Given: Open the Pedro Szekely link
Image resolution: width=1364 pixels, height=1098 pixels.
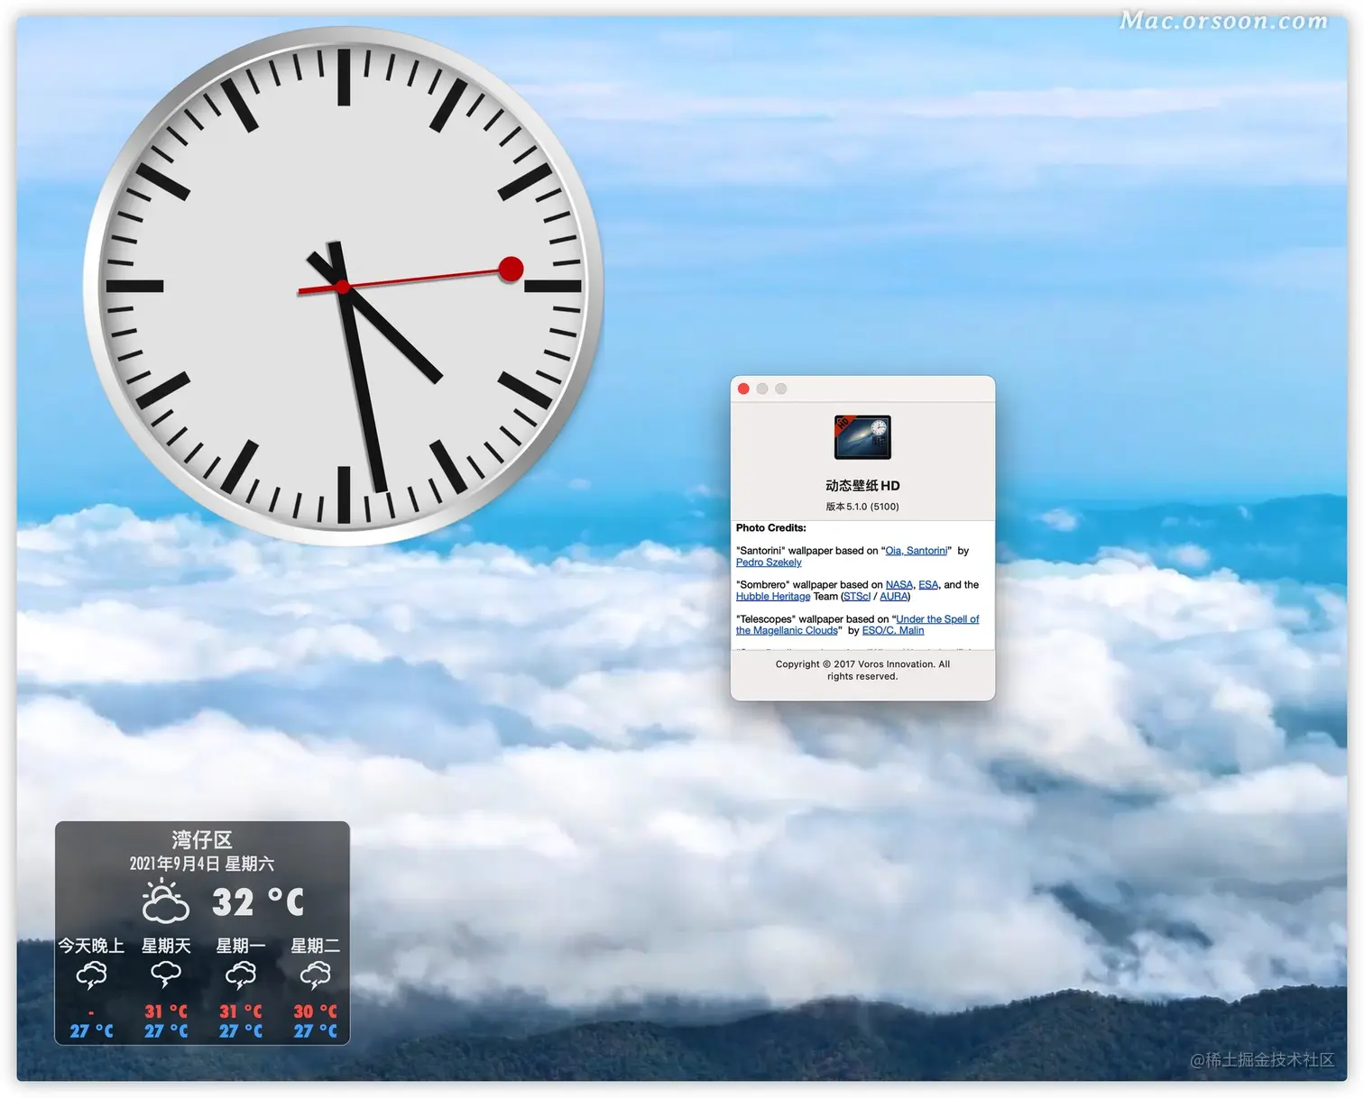Looking at the screenshot, I should 769,563.
